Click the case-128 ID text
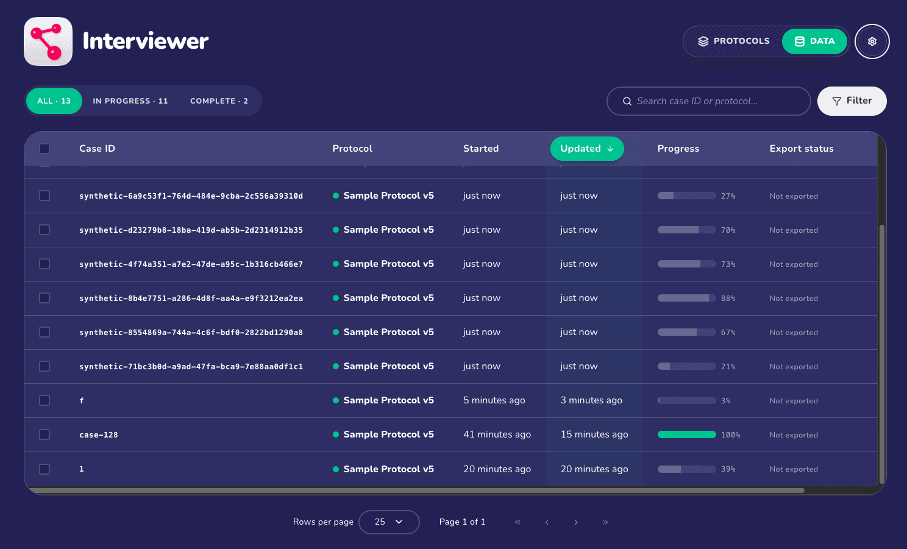The height and width of the screenshot is (549, 907). pyautogui.click(x=99, y=435)
